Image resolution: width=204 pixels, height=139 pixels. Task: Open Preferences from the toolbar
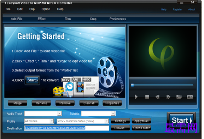tap(118, 19)
